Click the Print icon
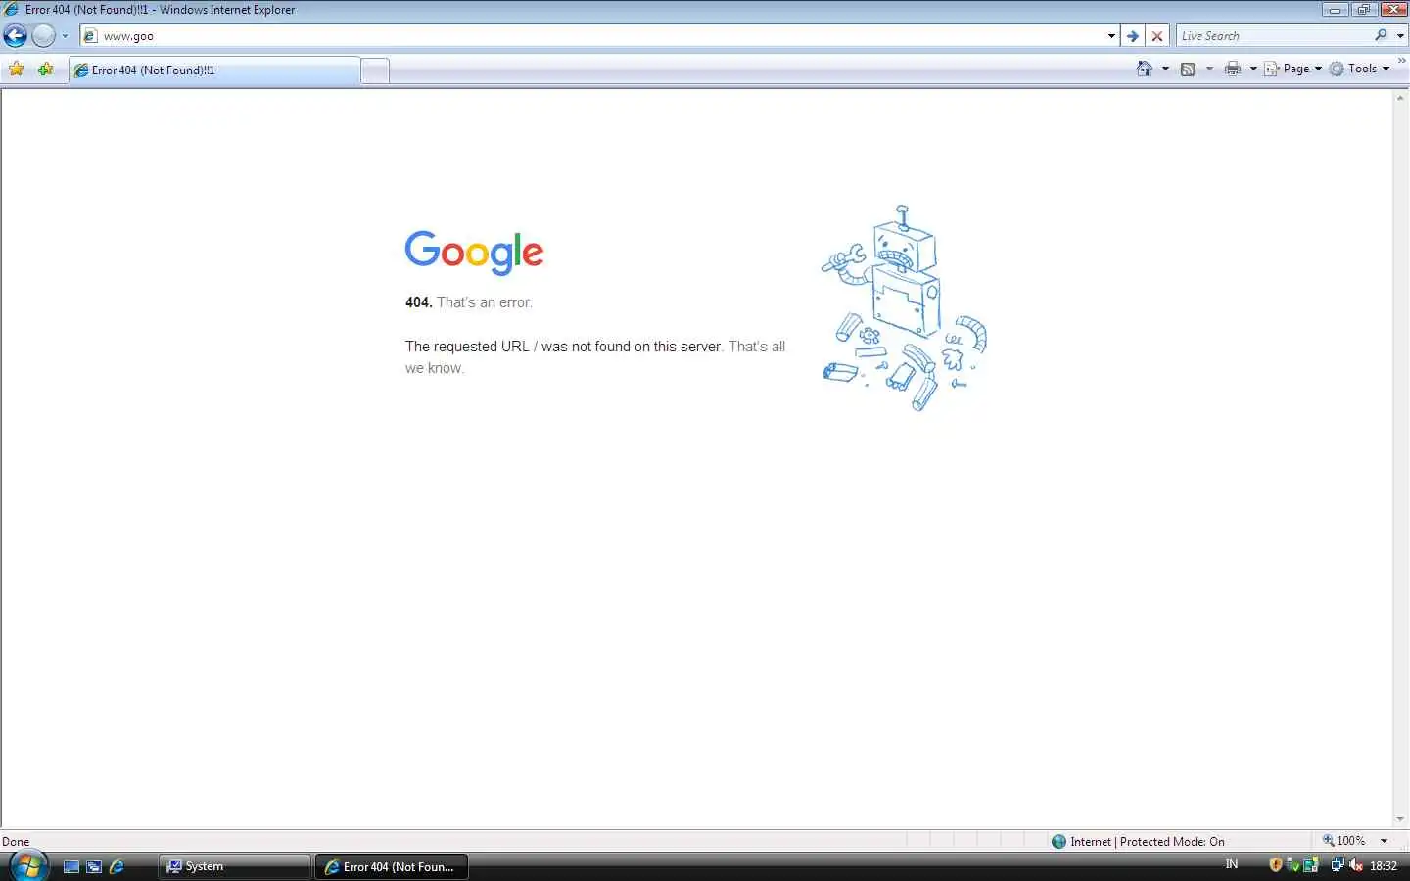Screen dimensions: 1410x881 (1233, 69)
